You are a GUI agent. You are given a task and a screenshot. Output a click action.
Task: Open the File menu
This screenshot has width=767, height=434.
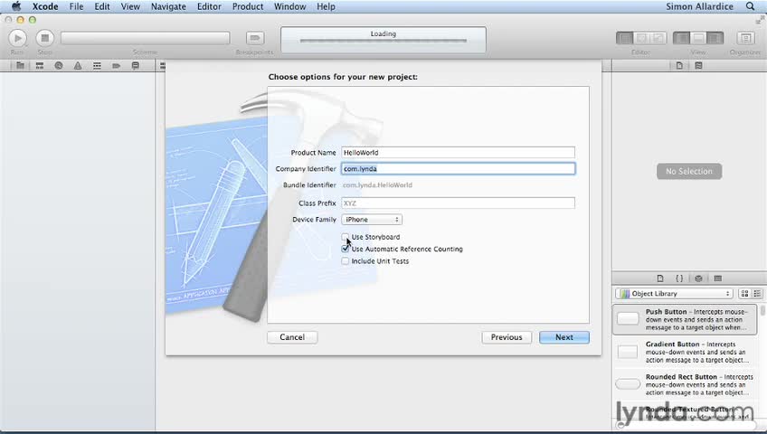tap(76, 6)
